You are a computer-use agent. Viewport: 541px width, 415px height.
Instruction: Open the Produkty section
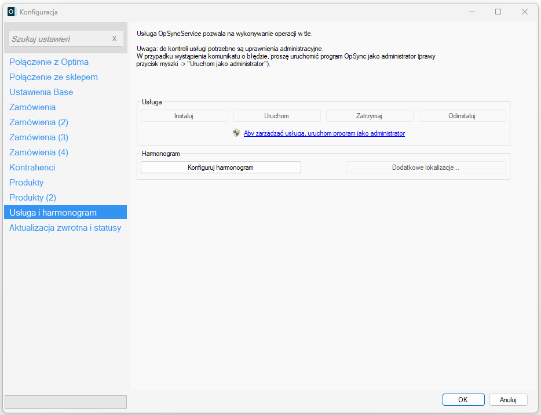coord(27,183)
